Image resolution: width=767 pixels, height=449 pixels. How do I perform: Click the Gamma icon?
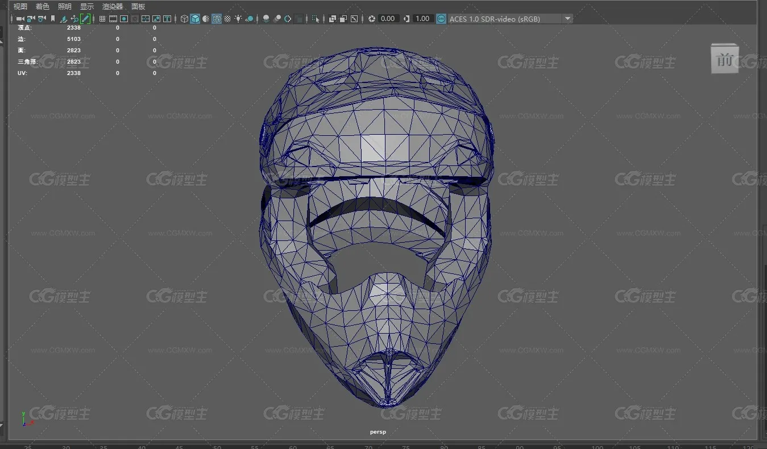pos(407,19)
